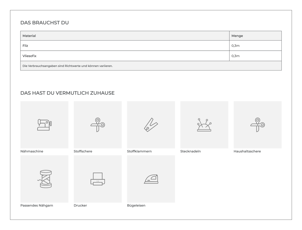Click the sewing machine icon
This screenshot has height=230, width=302.
coord(44,125)
